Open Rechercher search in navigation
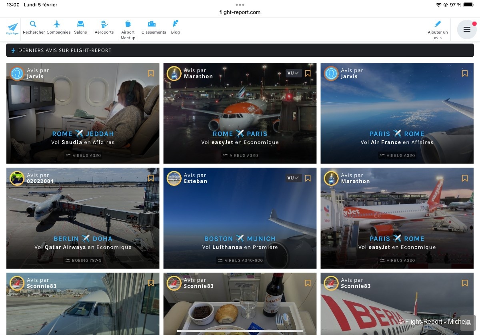Screen dimensions: 480x335 tap(34, 28)
